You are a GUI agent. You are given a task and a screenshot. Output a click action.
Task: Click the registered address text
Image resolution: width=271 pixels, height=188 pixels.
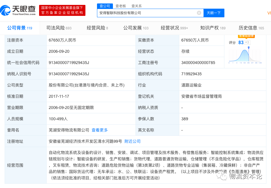coord(85,141)
